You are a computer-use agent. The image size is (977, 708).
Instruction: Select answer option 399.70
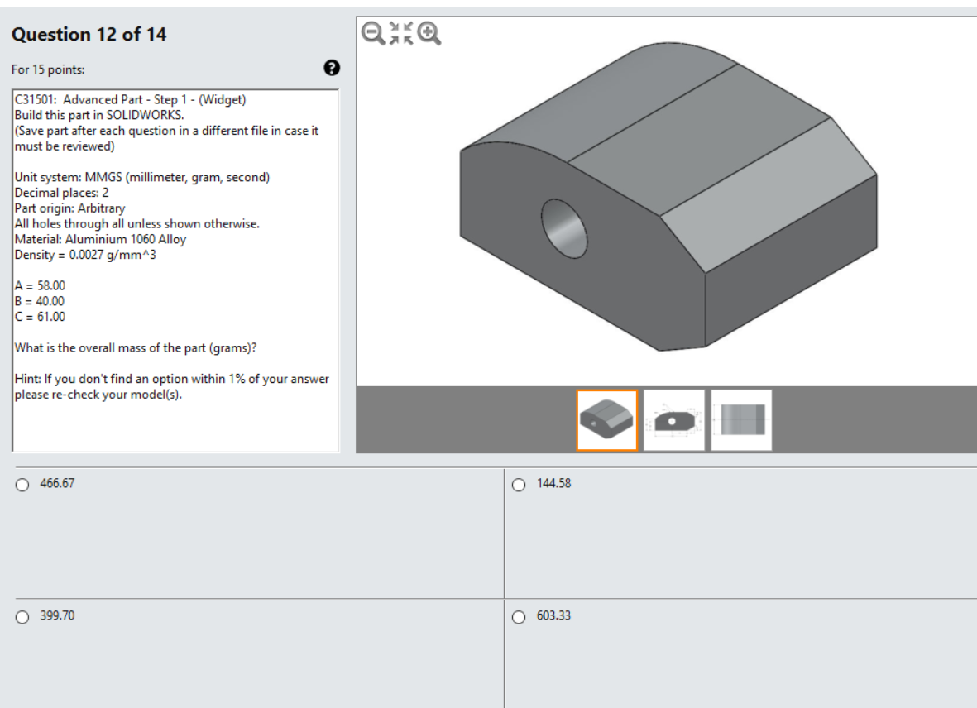[22, 616]
